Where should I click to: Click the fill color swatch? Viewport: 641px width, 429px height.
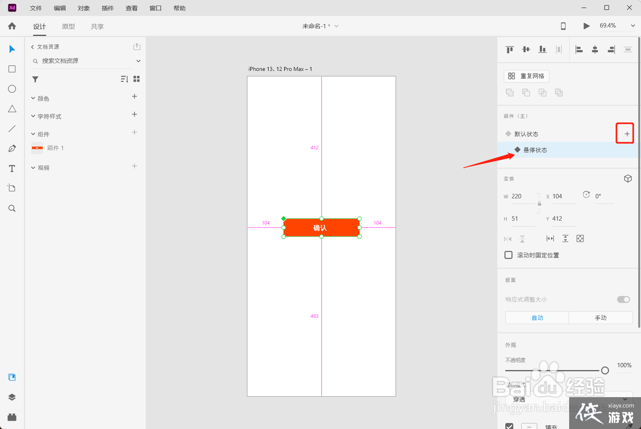point(529,426)
